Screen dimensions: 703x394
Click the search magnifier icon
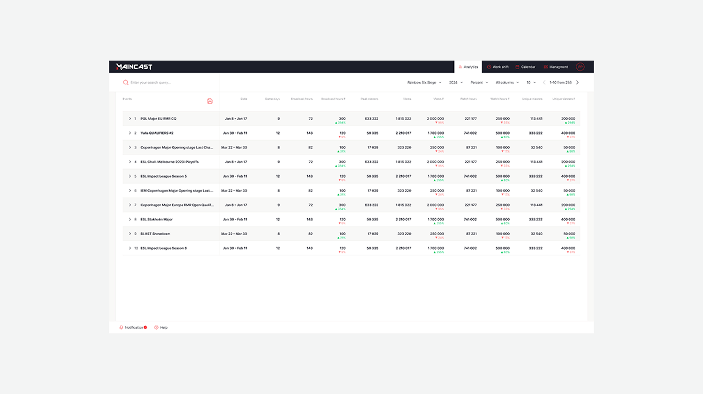[x=125, y=82]
